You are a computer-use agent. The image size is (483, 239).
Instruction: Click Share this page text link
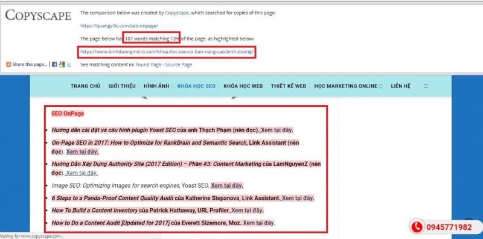coord(30,65)
